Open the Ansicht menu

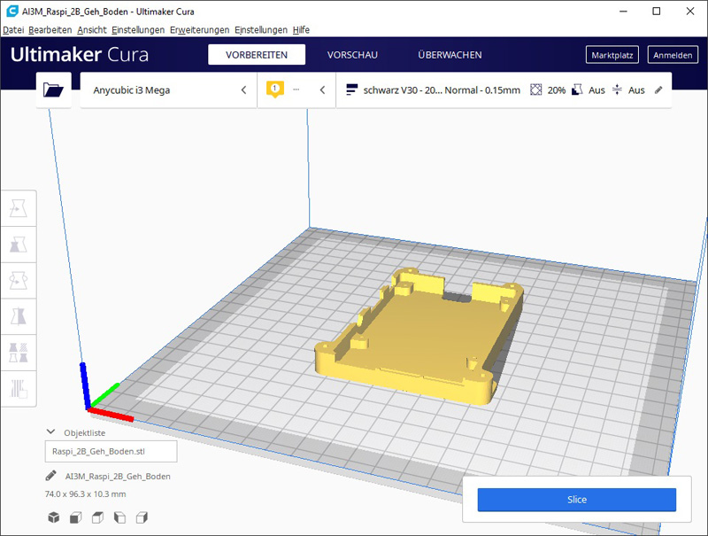coord(92,30)
